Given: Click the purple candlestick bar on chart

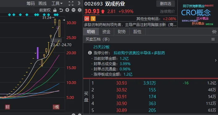Looking at the screenshot, I should point(38,53).
